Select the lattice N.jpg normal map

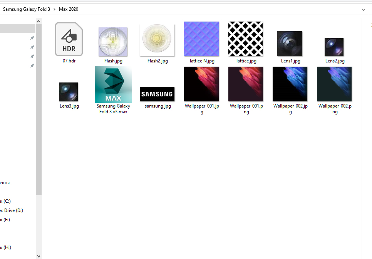(x=201, y=39)
